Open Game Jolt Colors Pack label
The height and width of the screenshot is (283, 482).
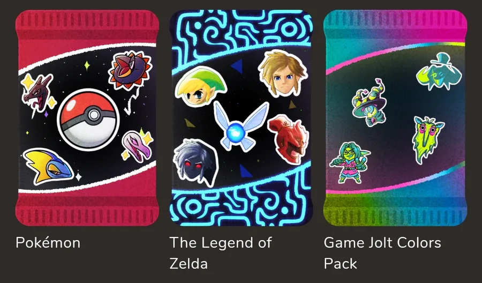click(382, 253)
